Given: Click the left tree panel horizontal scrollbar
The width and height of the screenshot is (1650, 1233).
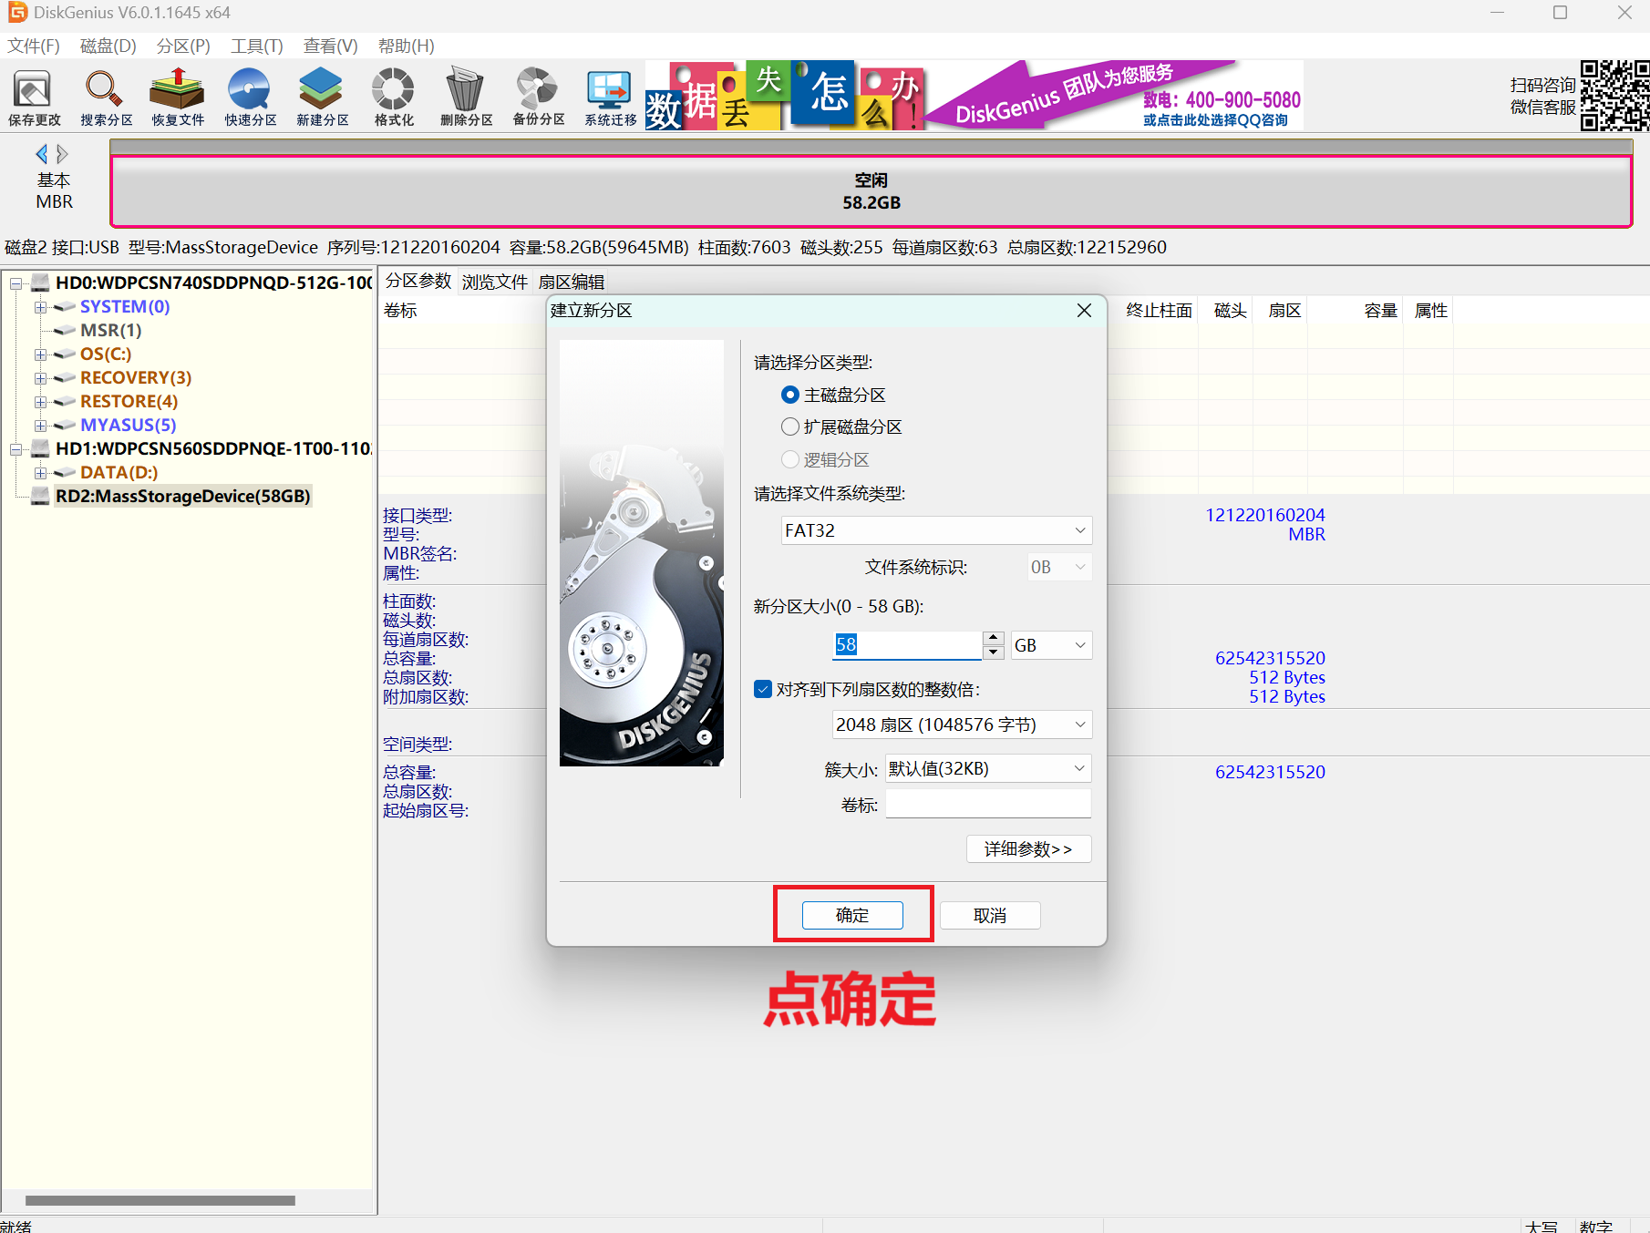Looking at the screenshot, I should coord(160,1200).
